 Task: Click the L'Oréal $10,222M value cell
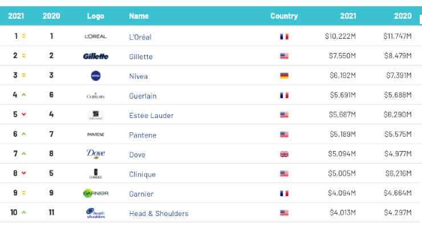[340, 36]
